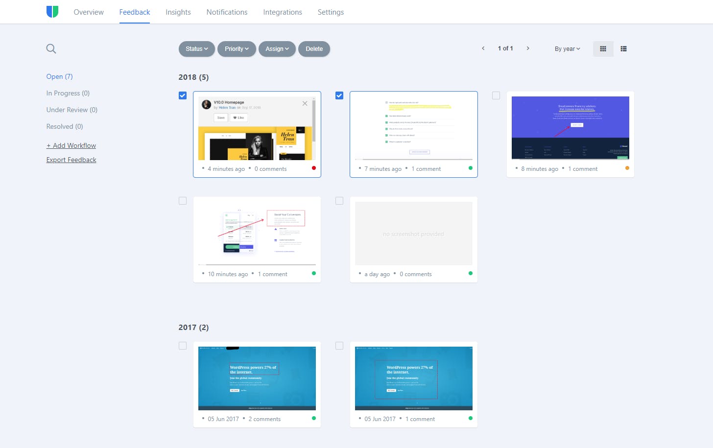
Task: Click the '2017 (2)' group heading
Action: tap(193, 328)
